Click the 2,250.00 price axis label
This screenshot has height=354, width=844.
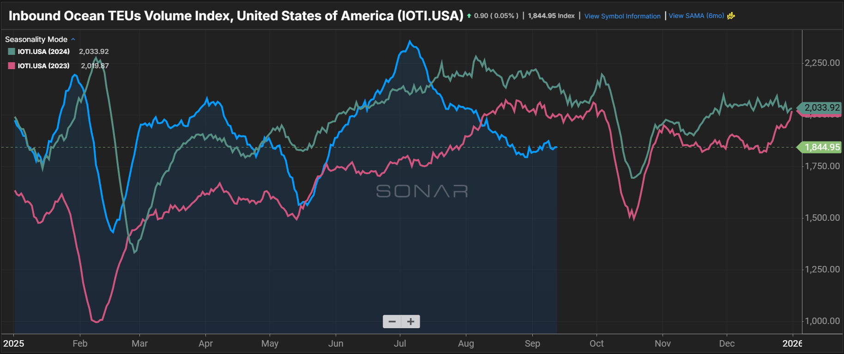(x=822, y=63)
